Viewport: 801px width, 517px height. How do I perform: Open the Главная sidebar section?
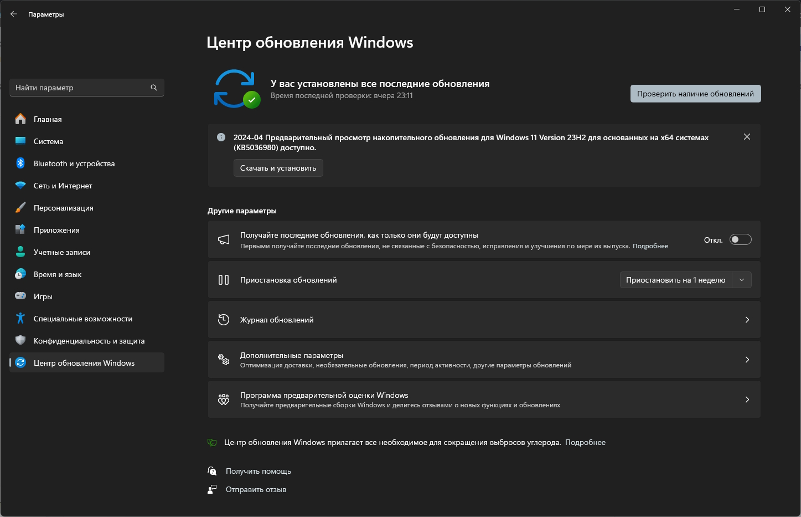(x=87, y=119)
